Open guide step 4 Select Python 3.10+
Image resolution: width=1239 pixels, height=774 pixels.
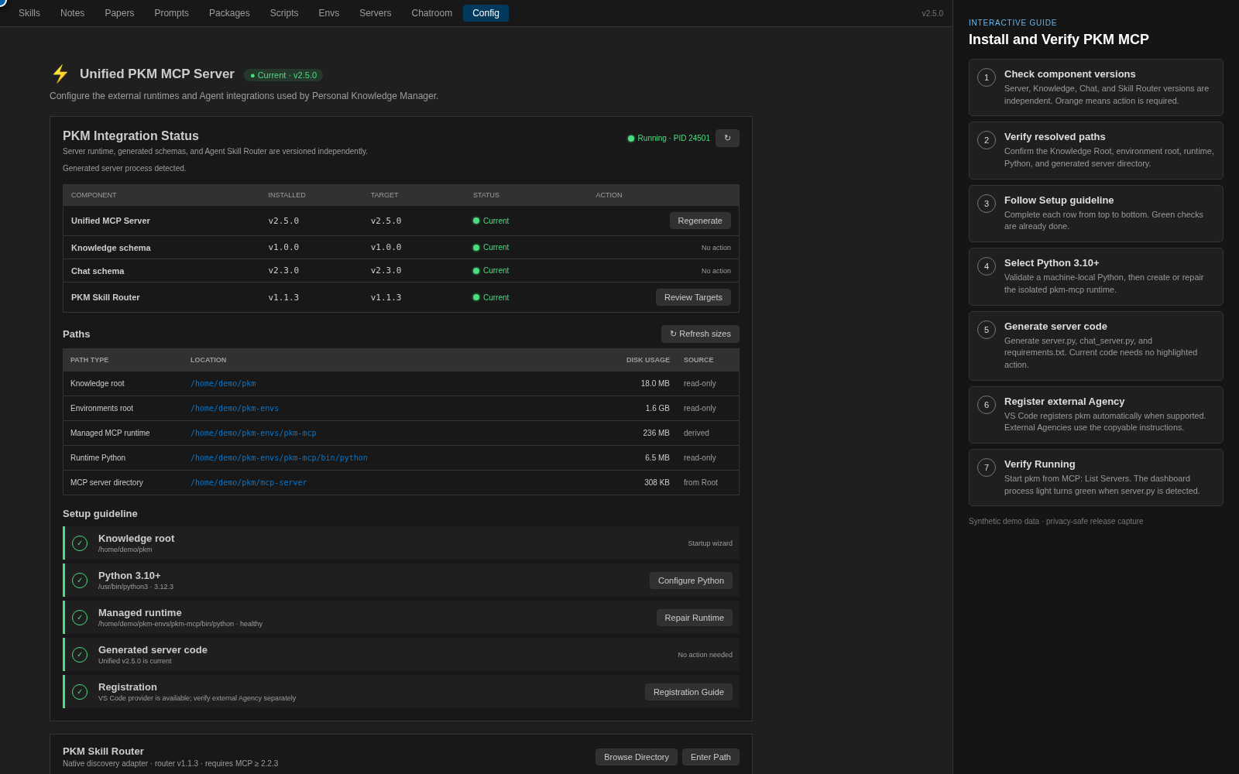pyautogui.click(x=1096, y=276)
